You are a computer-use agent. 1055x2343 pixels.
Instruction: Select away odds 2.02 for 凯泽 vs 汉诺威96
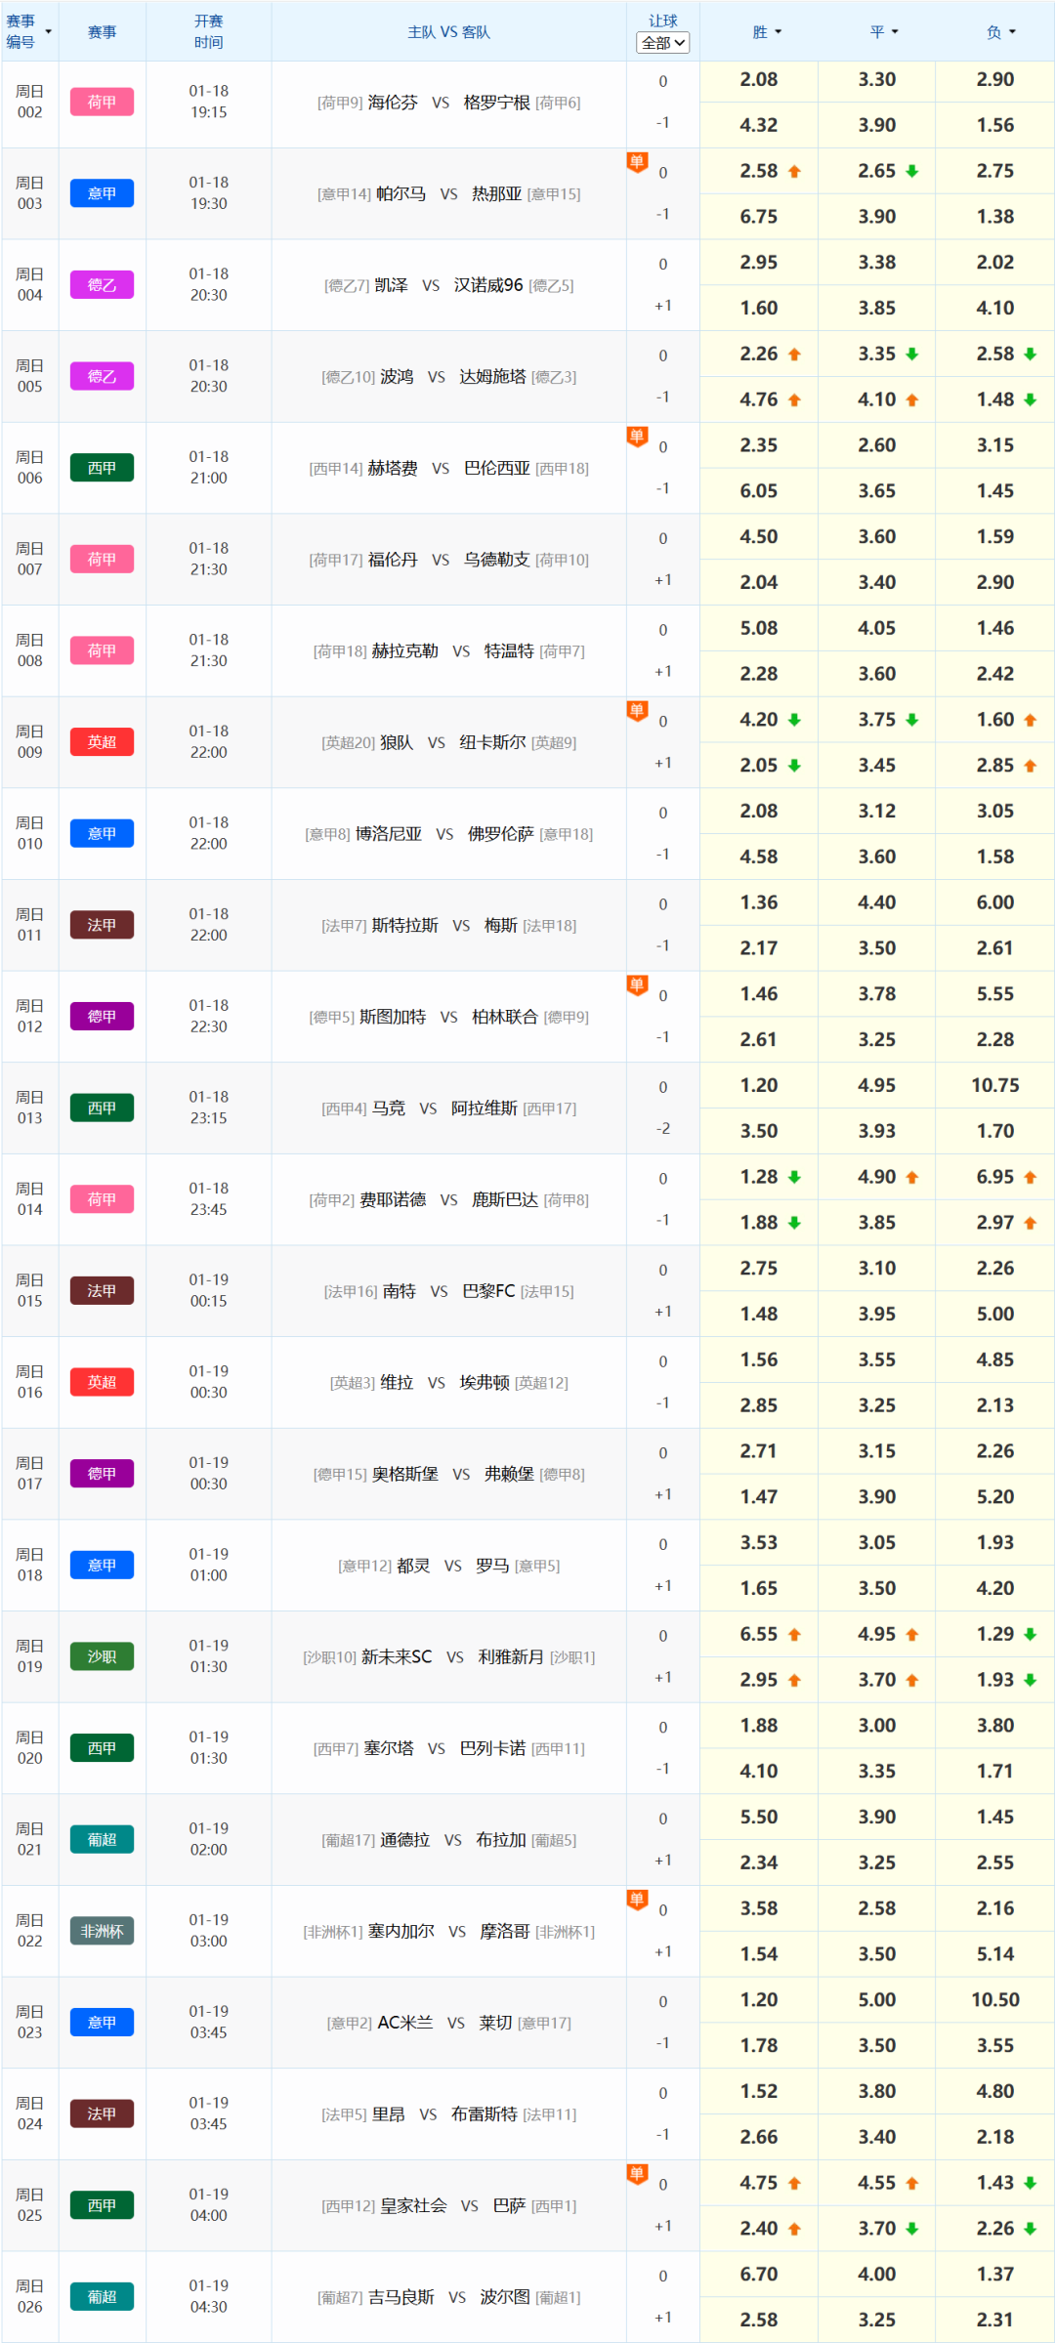(995, 262)
